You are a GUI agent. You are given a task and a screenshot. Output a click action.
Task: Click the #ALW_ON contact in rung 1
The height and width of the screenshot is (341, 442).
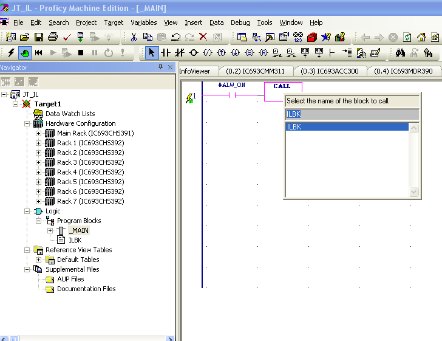[x=232, y=95]
